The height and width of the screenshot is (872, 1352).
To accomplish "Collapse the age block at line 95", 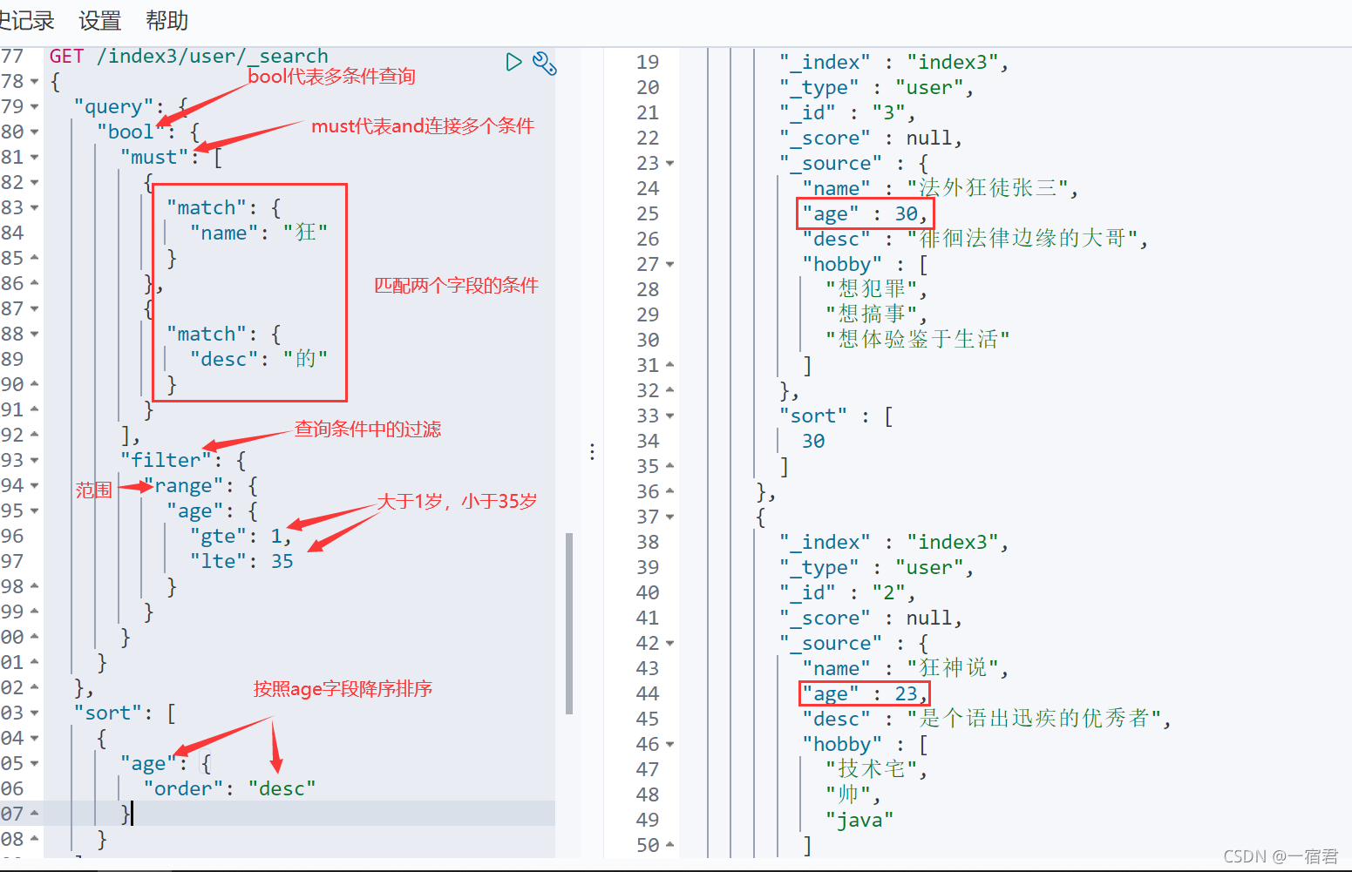I will point(34,510).
